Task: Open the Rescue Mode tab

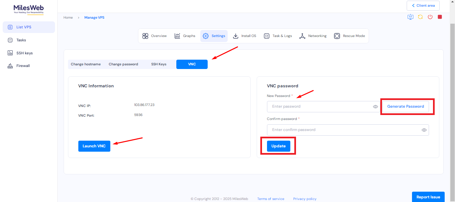Action: (x=349, y=36)
